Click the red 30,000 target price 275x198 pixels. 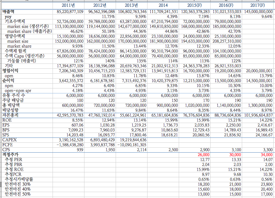click(x=235, y=155)
